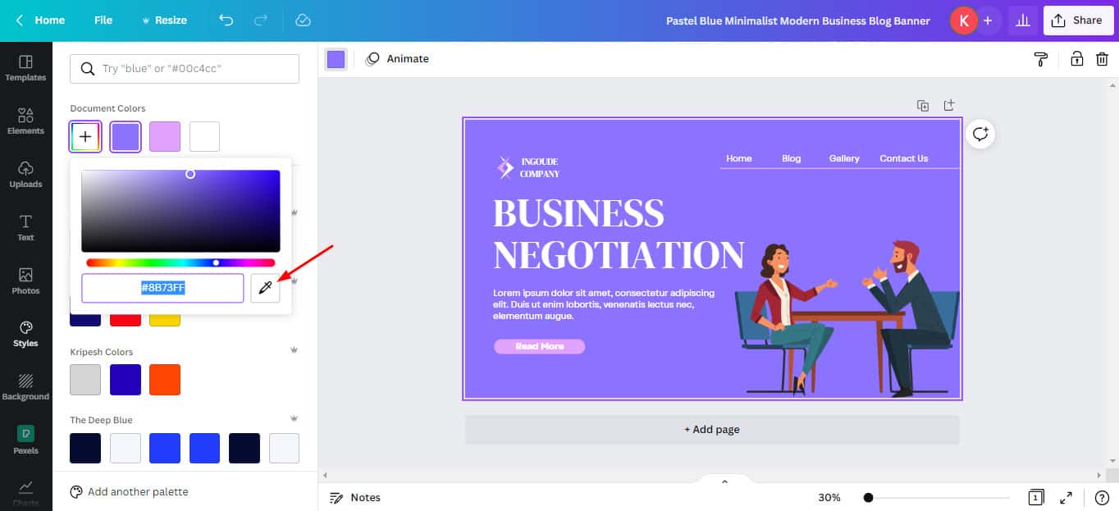Click the Animate button
This screenshot has width=1119, height=511.
pos(398,59)
